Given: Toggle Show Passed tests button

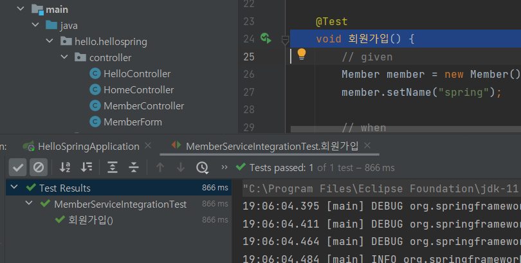Looking at the screenshot, I should pos(17,167).
